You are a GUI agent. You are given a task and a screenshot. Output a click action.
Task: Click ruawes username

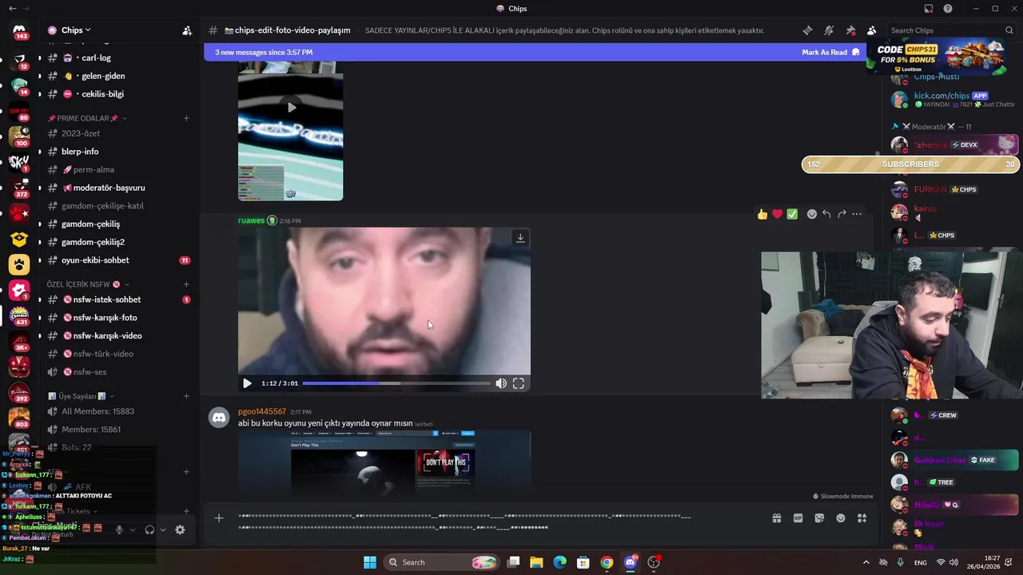(x=251, y=220)
